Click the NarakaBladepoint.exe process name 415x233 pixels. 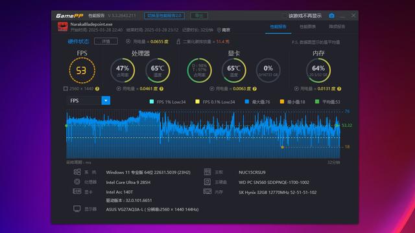[91, 25]
